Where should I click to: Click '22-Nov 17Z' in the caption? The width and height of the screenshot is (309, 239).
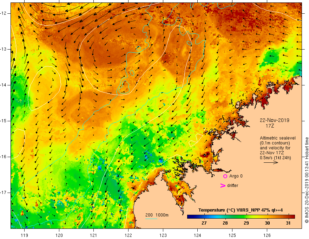(272, 153)
